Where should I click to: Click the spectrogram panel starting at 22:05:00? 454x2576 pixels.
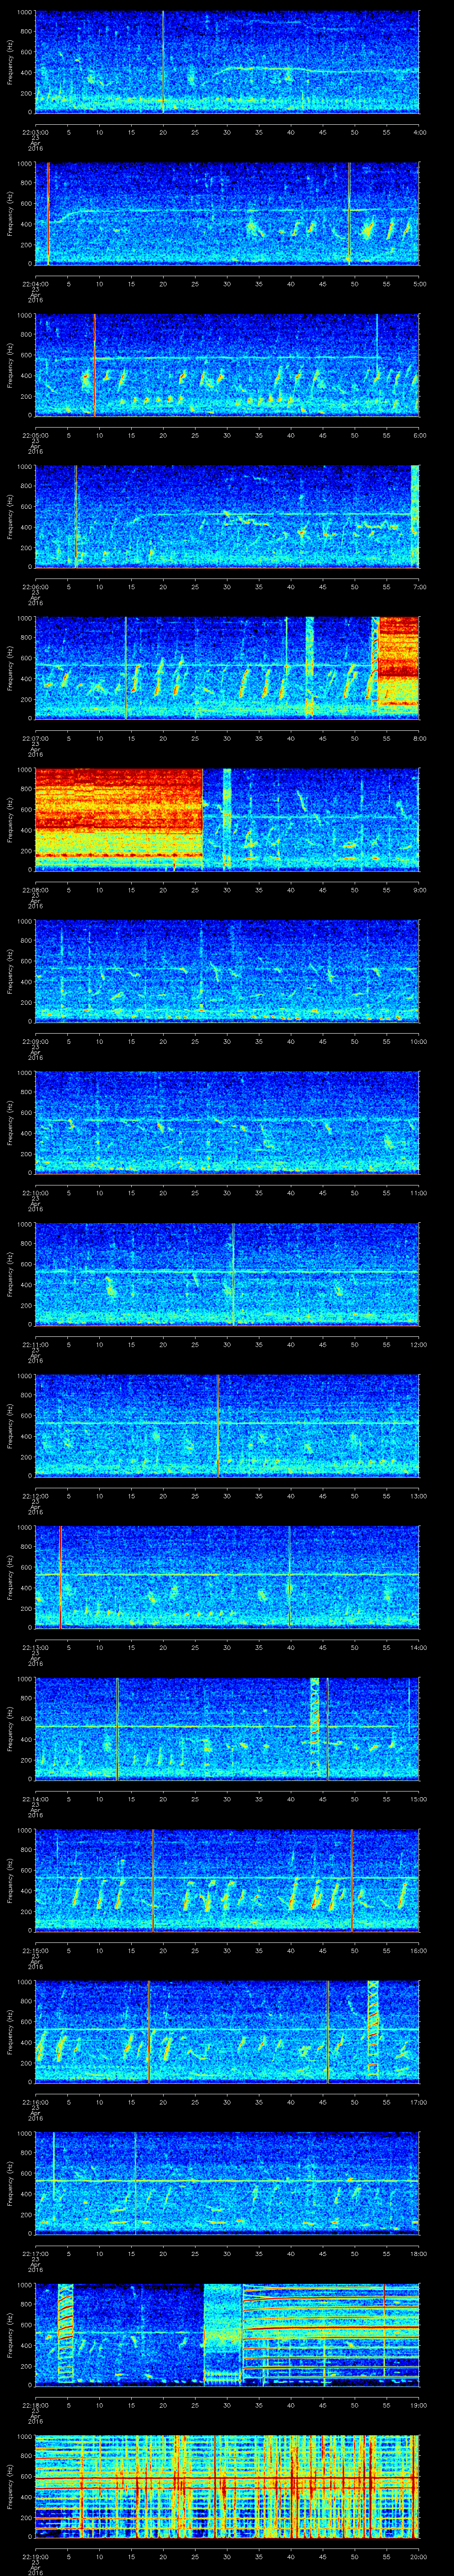[x=227, y=365]
